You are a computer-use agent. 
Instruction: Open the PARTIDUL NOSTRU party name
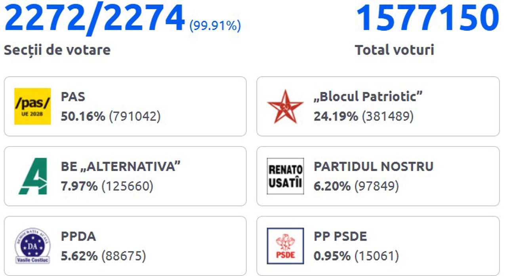tap(373, 166)
